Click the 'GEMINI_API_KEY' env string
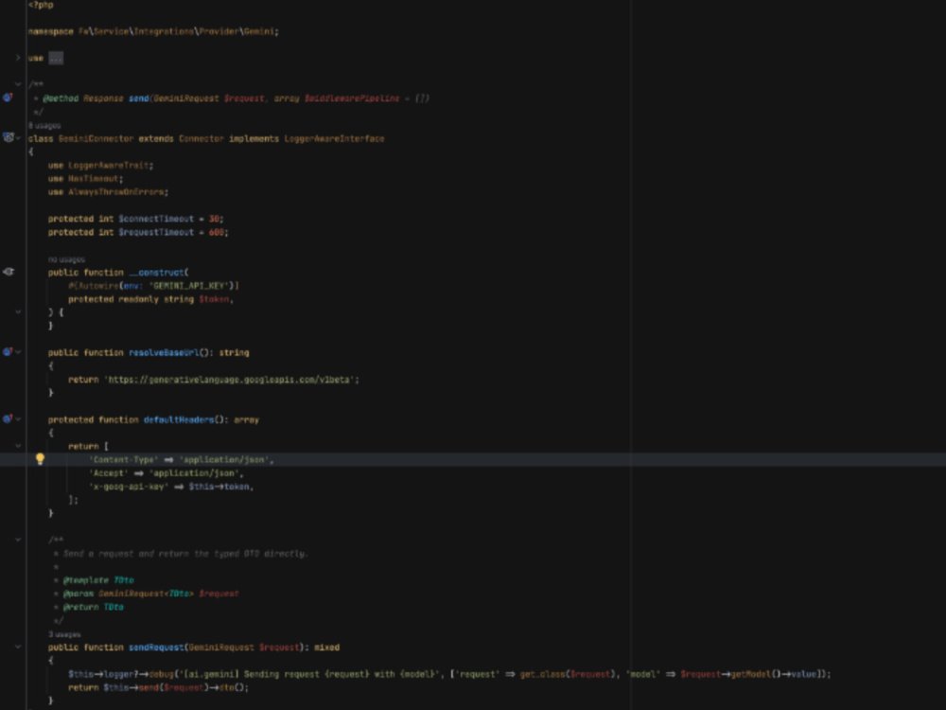Image resolution: width=946 pixels, height=710 pixels. [191, 286]
